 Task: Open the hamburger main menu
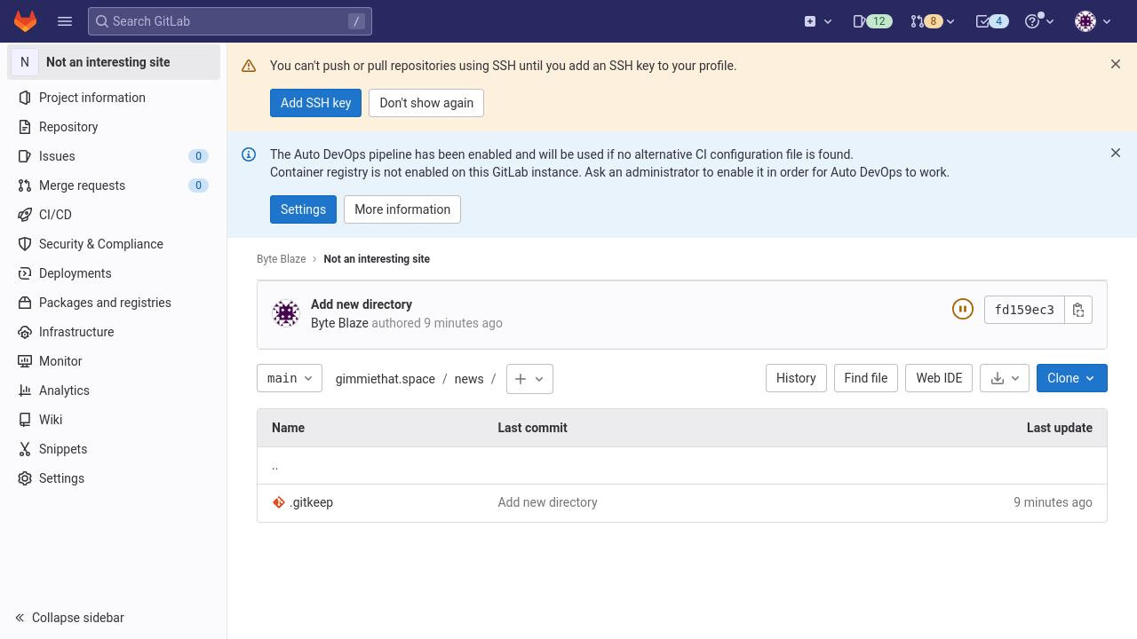(x=65, y=21)
